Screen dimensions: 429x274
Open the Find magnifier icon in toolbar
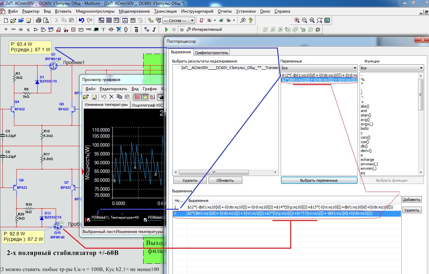coord(243,20)
